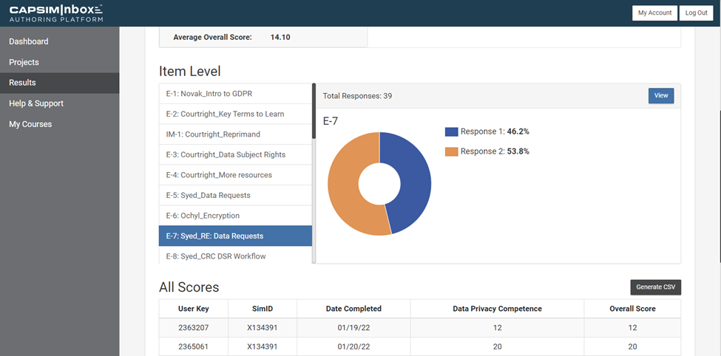Click user key 2365061 cell
Screen dimensions: 721x356
point(194,347)
